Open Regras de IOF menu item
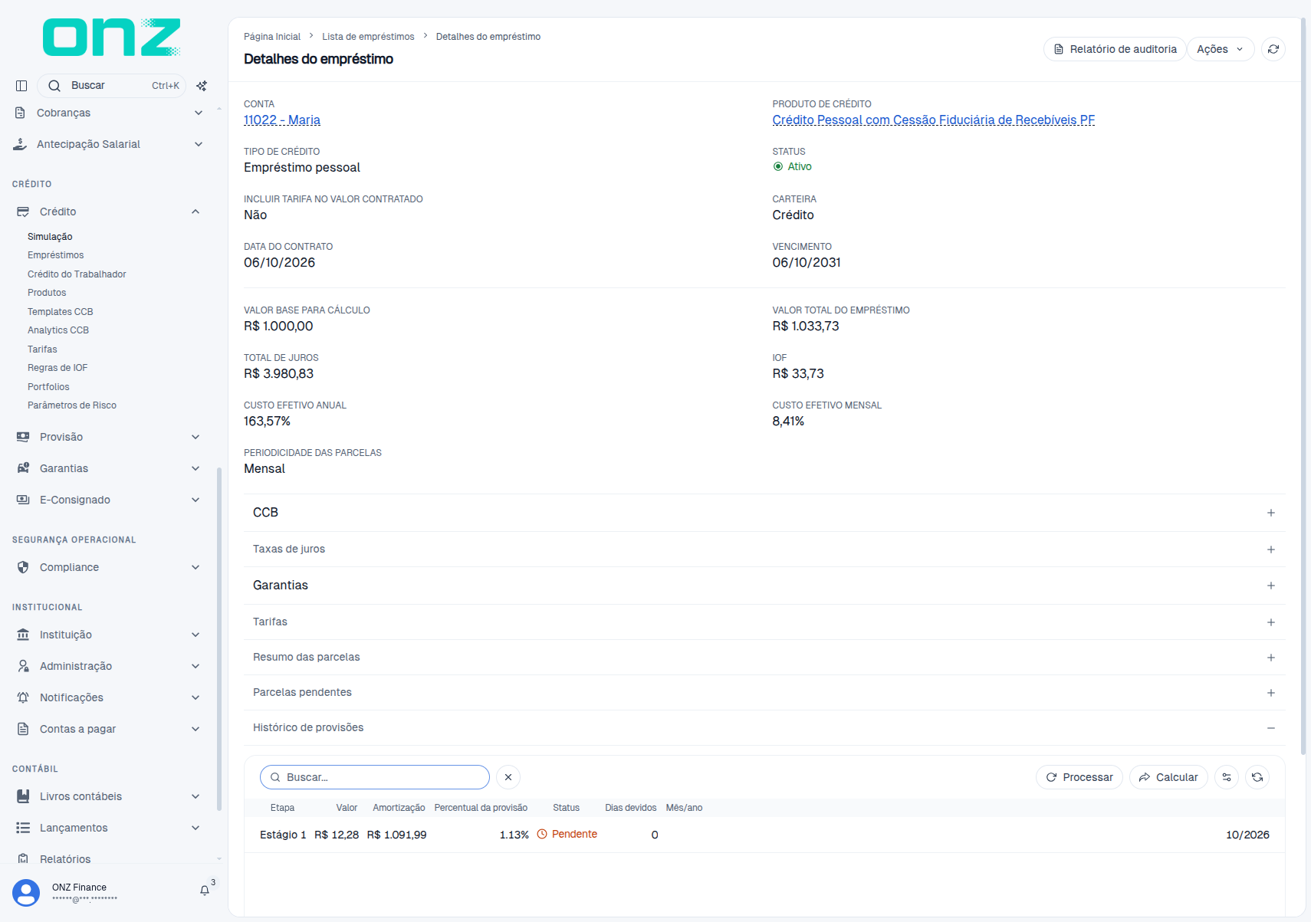The height and width of the screenshot is (922, 1311). point(58,368)
